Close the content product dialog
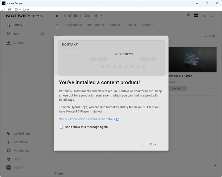This screenshot has height=177, width=222. click(153, 144)
